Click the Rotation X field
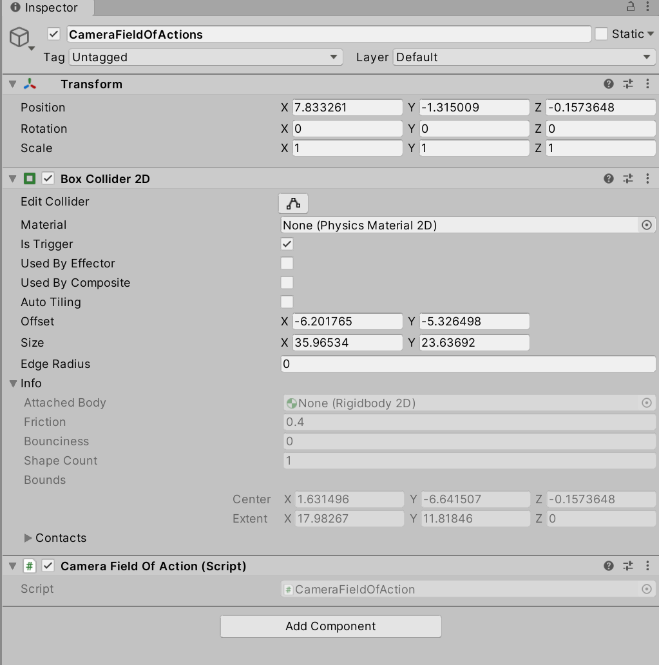Viewport: 659px width, 665px height. (347, 128)
